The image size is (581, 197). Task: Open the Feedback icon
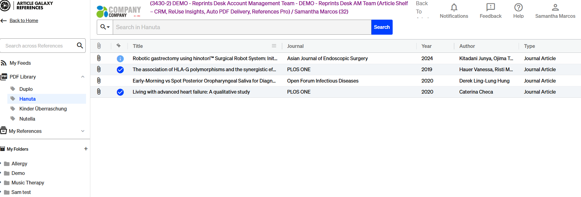[x=490, y=7]
